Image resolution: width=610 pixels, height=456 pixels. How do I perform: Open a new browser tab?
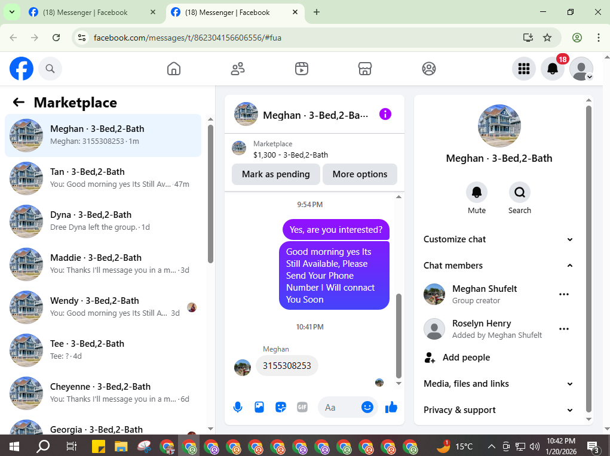point(317,13)
